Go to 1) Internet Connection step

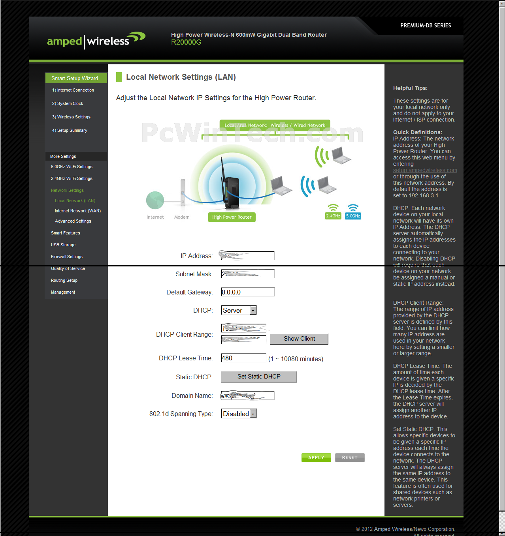click(73, 90)
